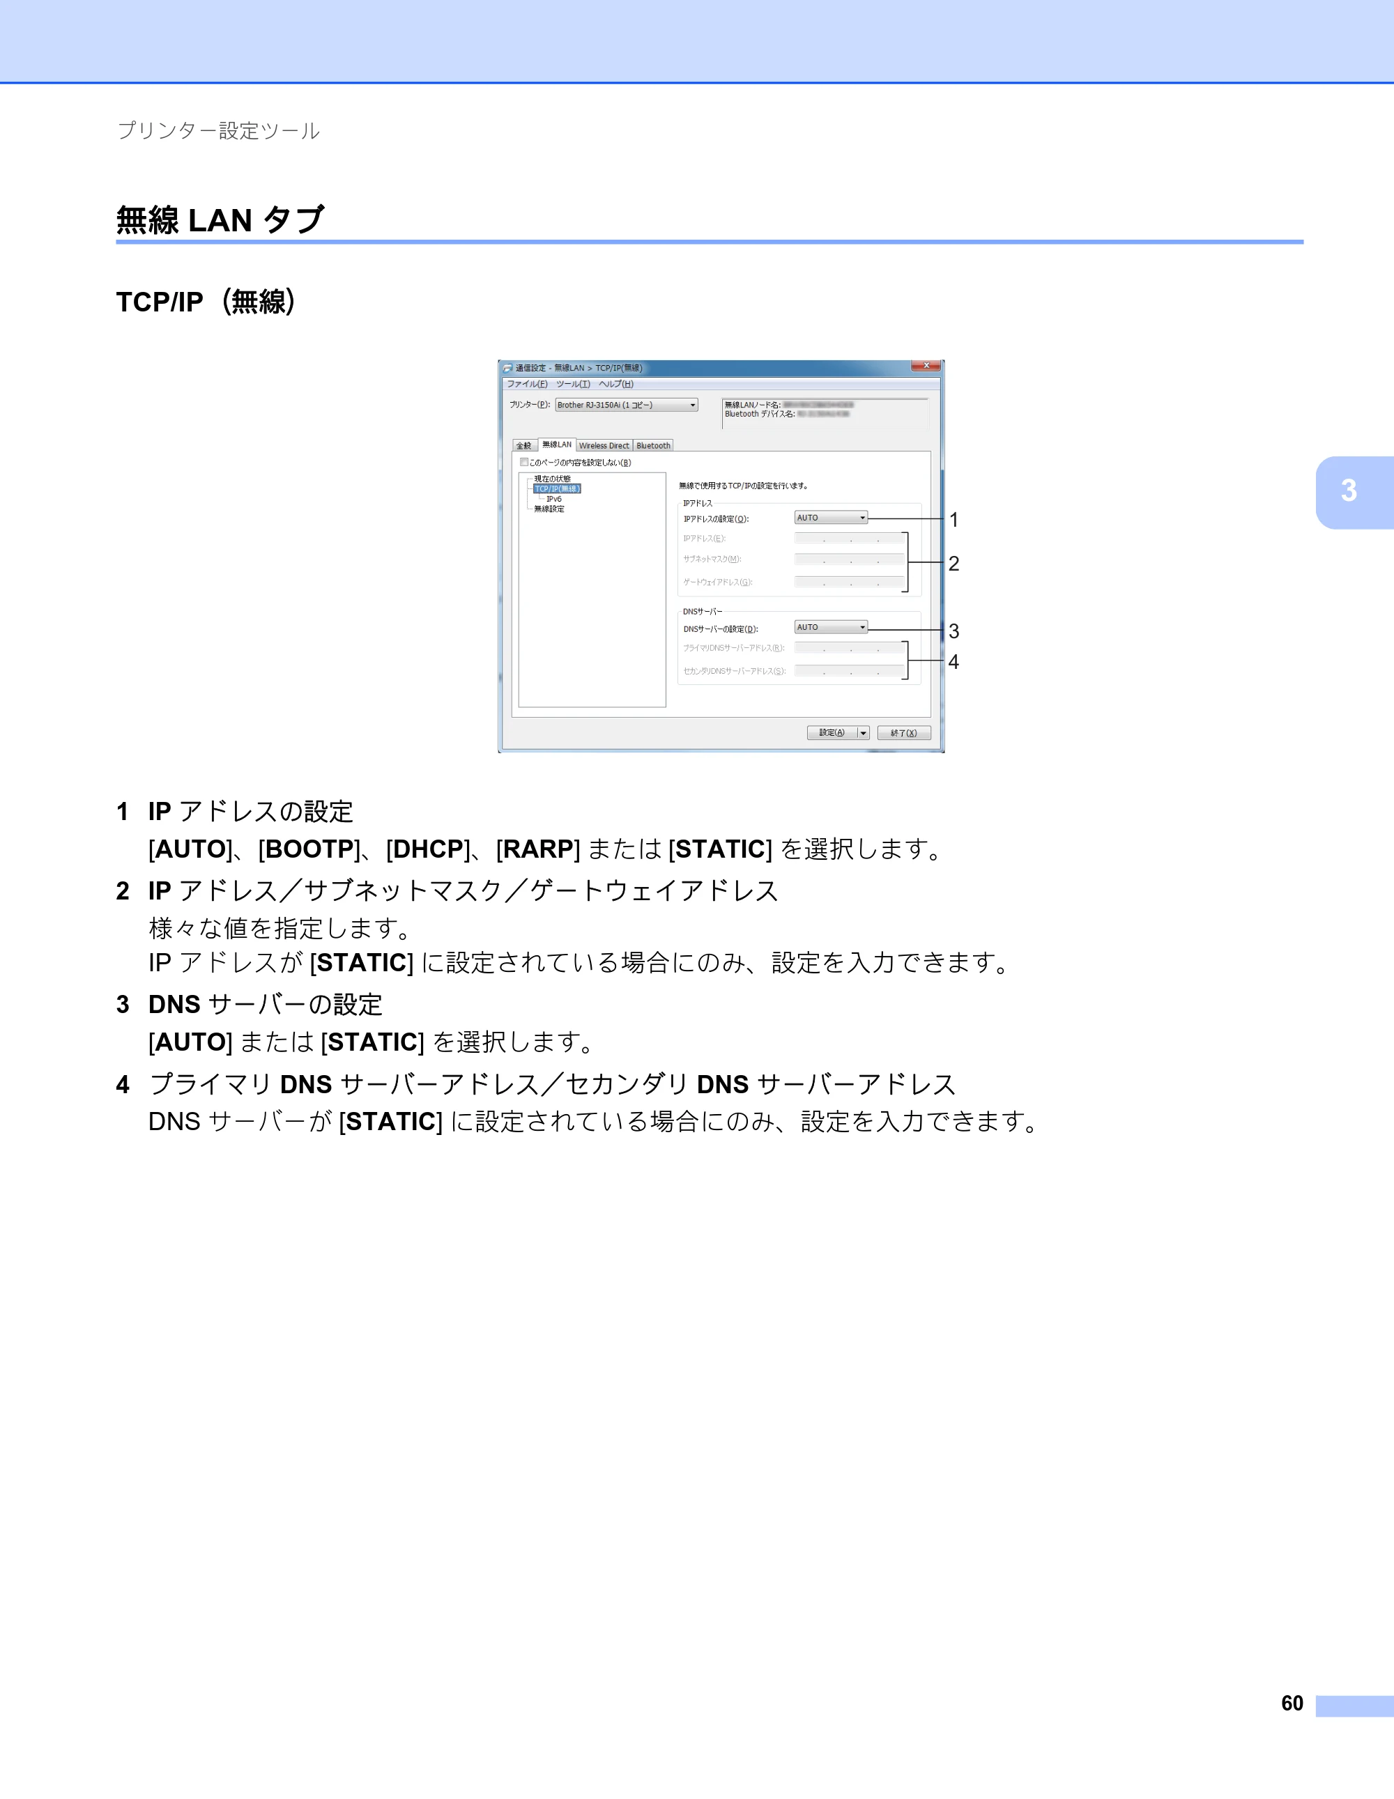Click the 終了(X) exit button
This screenshot has width=1394, height=1799.
(904, 733)
